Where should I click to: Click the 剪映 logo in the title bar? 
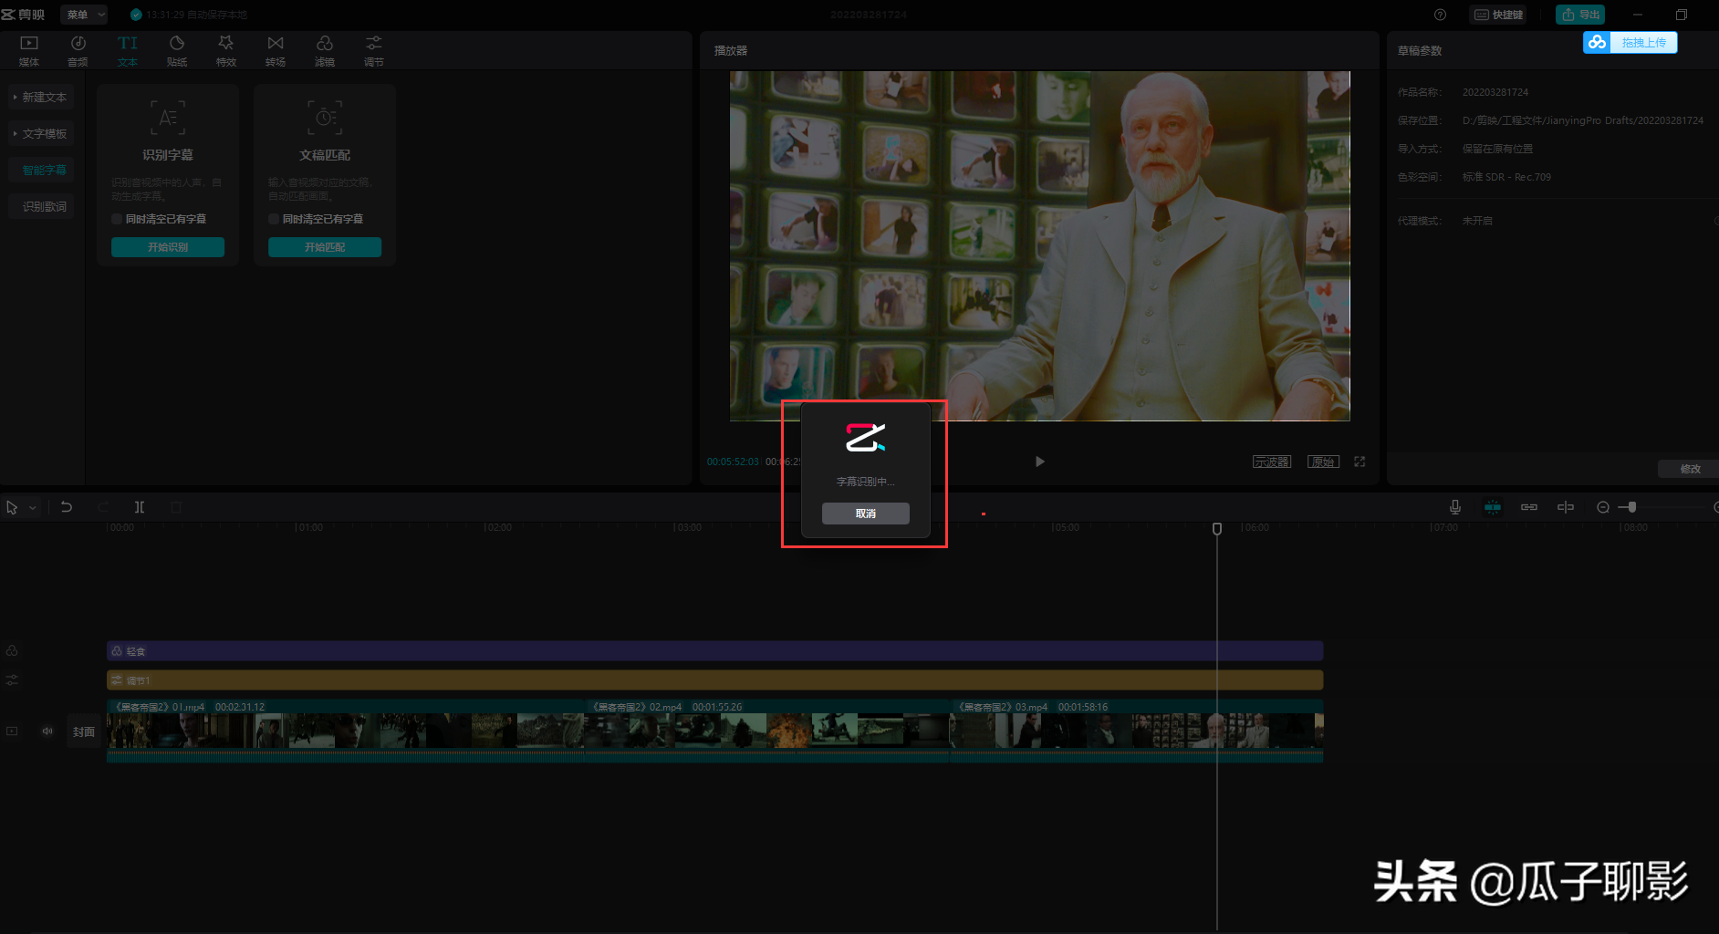[24, 15]
